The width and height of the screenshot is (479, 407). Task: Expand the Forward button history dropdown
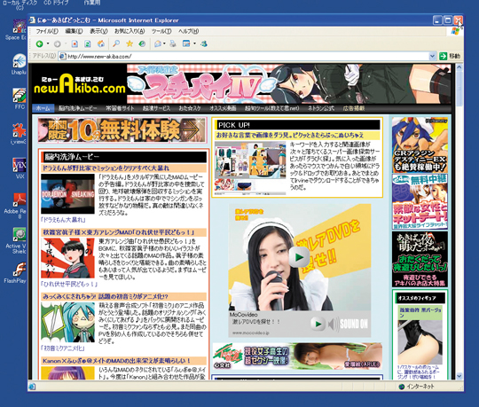click(66, 44)
